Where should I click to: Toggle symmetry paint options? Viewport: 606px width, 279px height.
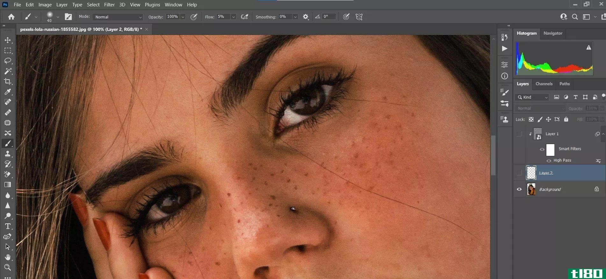tap(359, 17)
